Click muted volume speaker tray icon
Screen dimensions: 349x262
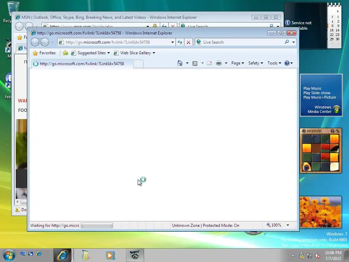pos(318,256)
